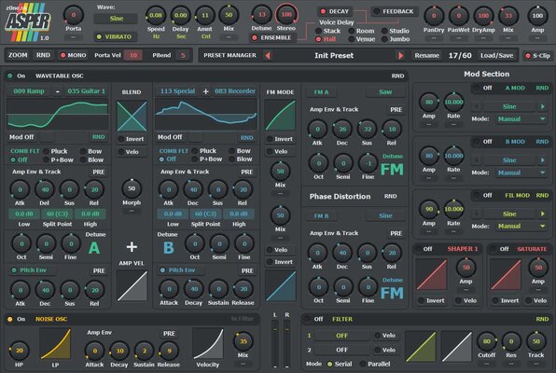Click the SATURATE red curve display

tap(506, 274)
